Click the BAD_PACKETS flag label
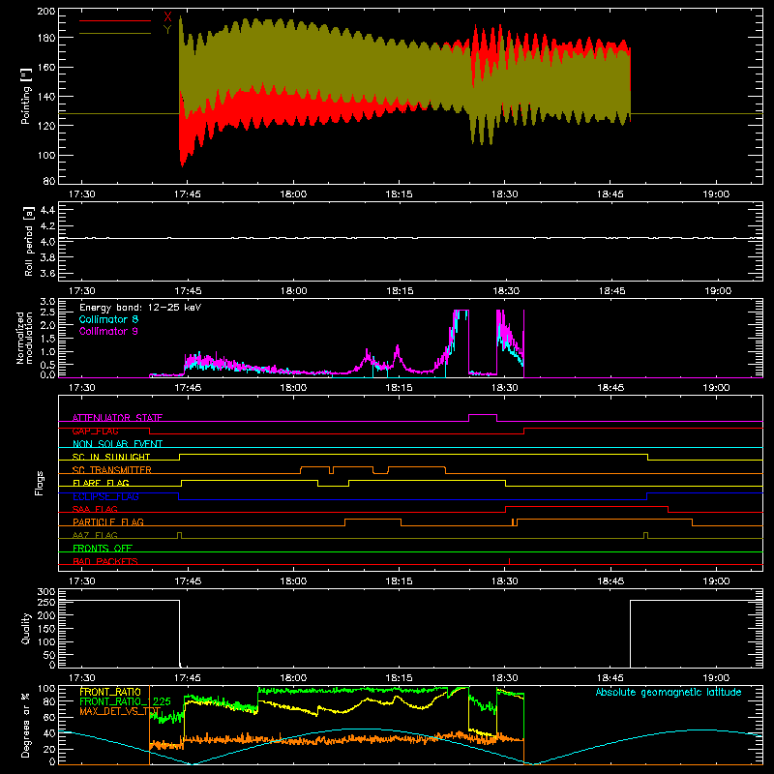The image size is (774, 774). pos(105,561)
